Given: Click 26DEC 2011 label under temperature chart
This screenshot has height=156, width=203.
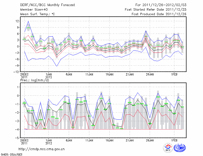Looking at the screenshot, I should click(24, 76).
